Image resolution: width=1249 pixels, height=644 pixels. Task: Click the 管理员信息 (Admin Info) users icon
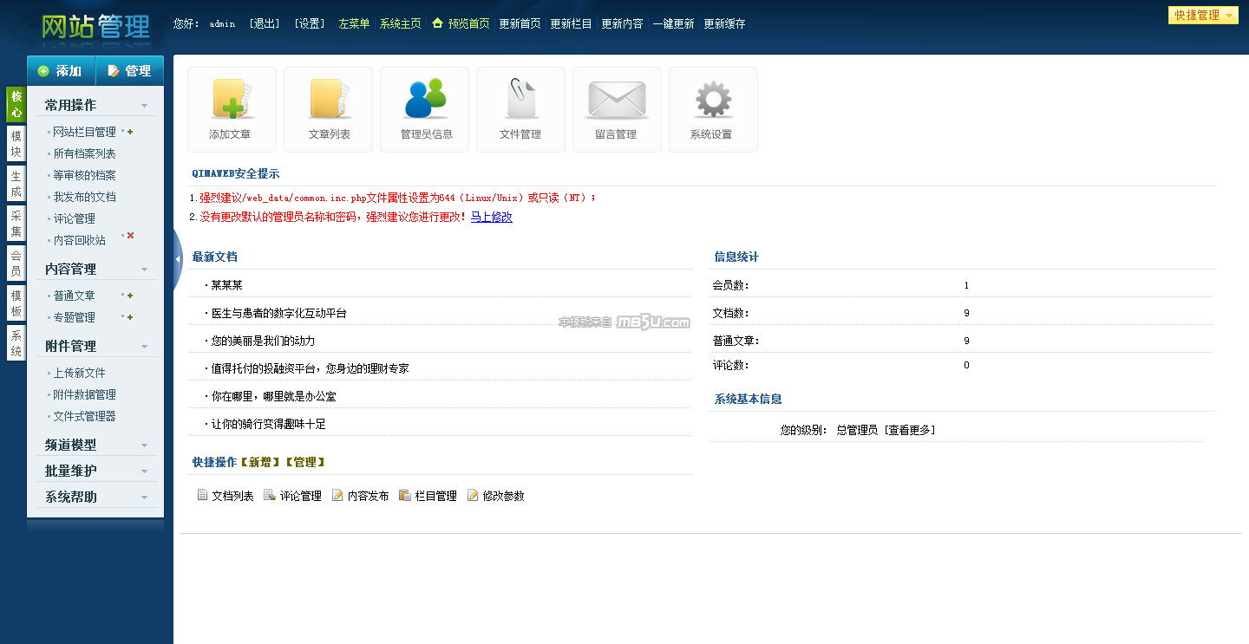[x=425, y=109]
